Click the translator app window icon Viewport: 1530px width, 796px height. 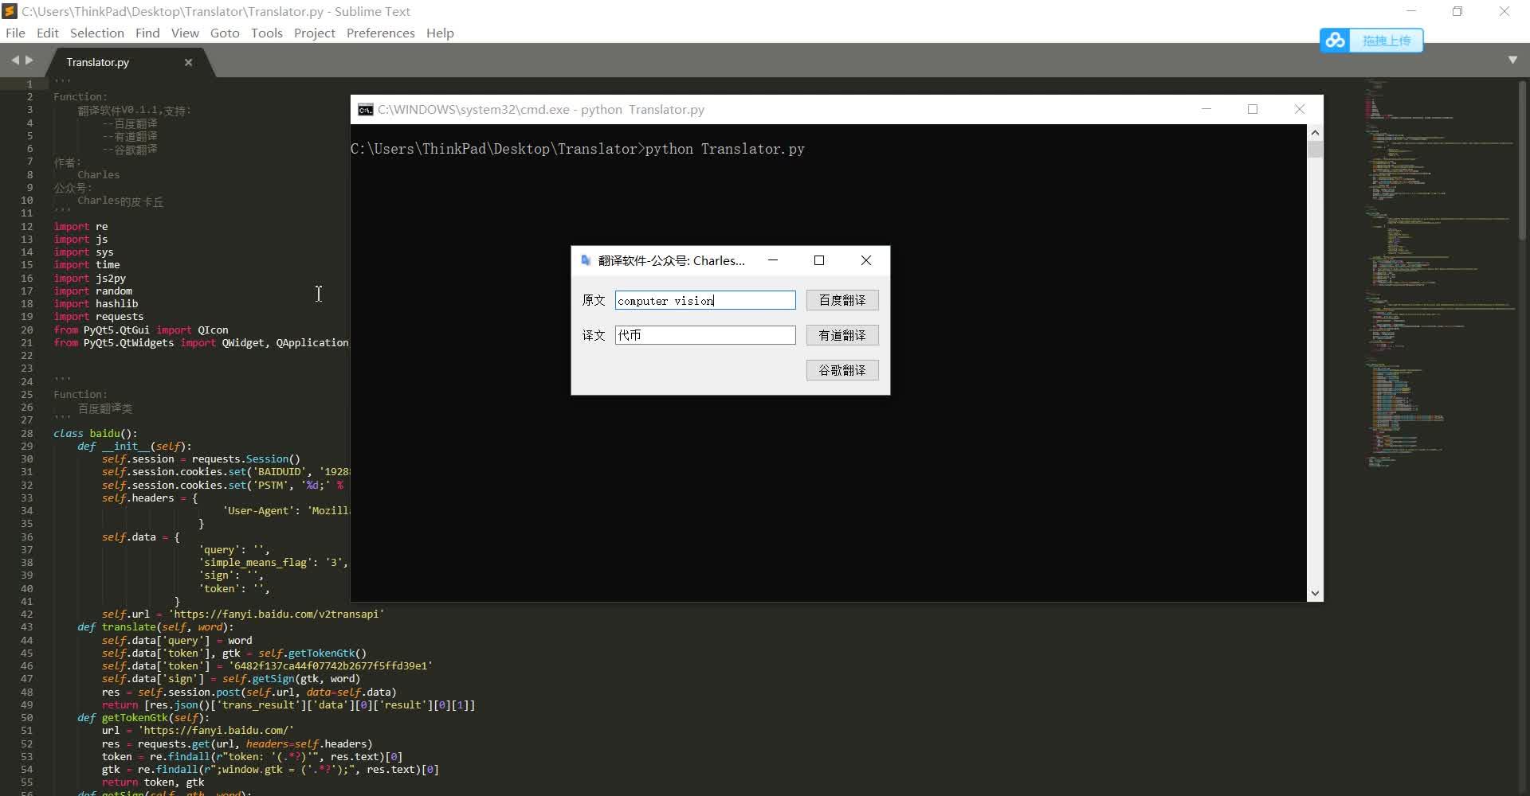pos(586,260)
